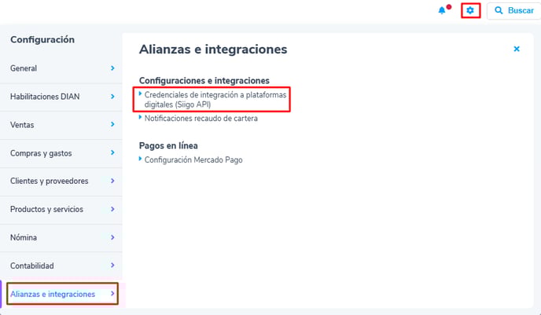Expand Clientes y proveedores chevron
This screenshot has height=315, width=541.
coord(112,181)
